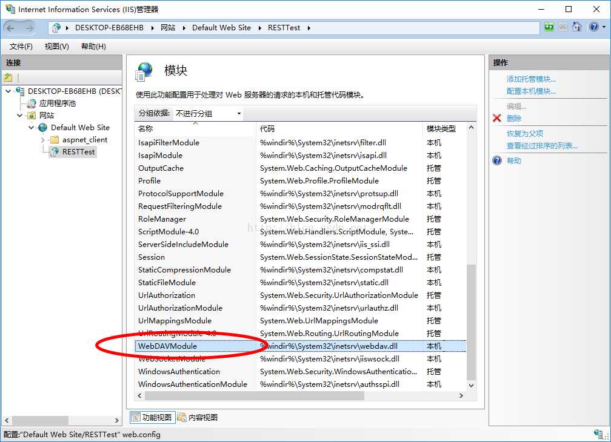Select the ServerSideIncludeModule row
Image resolution: width=611 pixels, height=442 pixels.
point(301,245)
